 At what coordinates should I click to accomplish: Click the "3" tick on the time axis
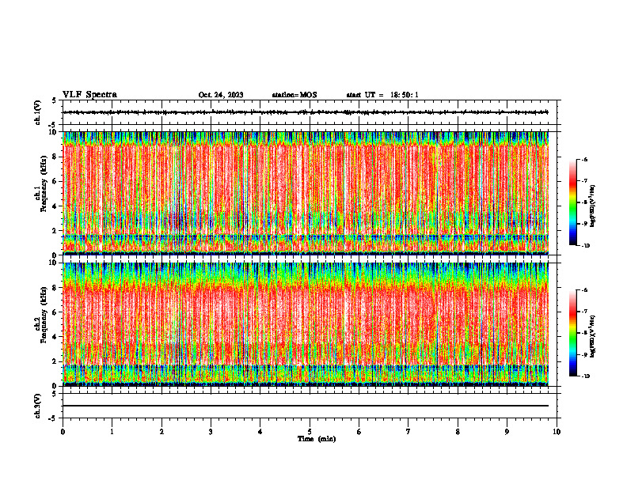(211, 432)
